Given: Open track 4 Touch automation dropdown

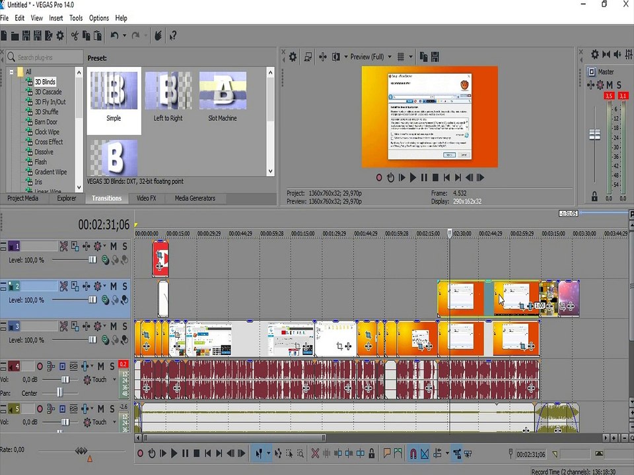Looking at the screenshot, I should 114,380.
